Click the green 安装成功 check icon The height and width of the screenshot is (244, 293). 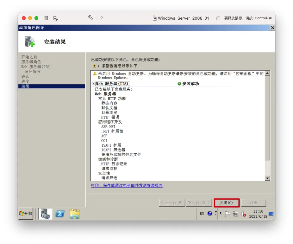(x=179, y=84)
